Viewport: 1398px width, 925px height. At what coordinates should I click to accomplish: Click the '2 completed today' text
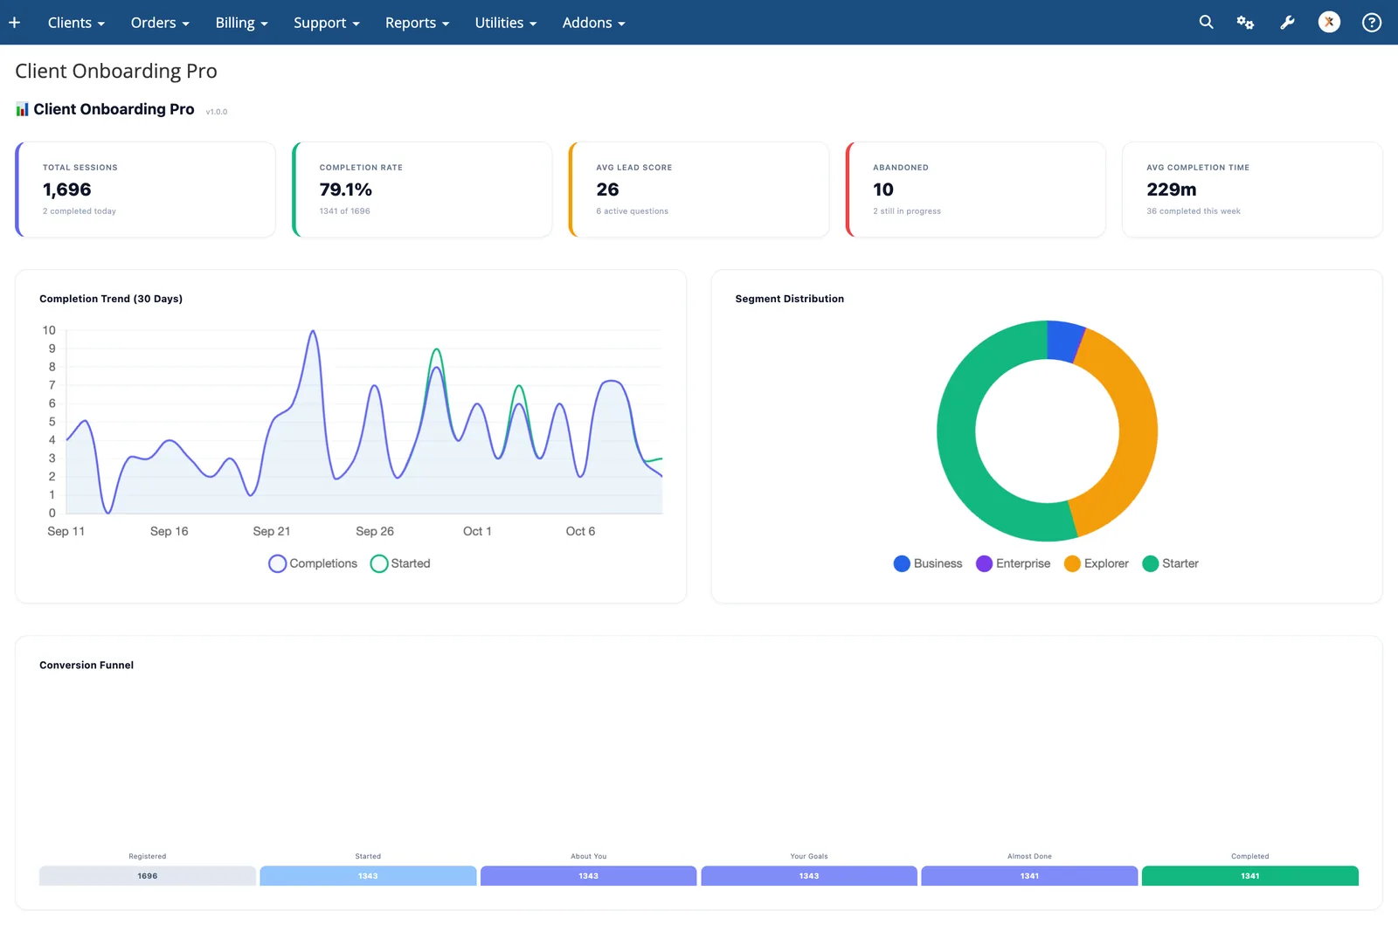[80, 211]
